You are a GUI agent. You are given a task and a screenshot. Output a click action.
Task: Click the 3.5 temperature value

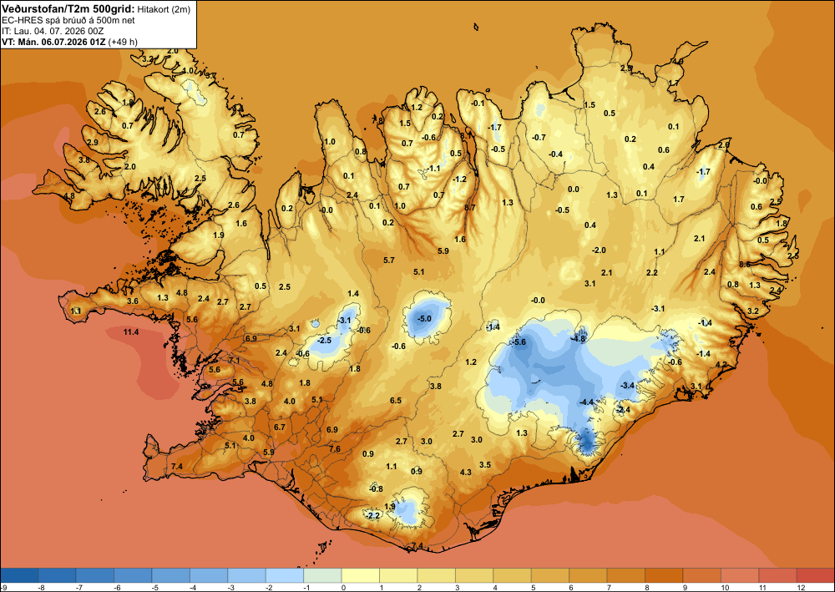484,465
